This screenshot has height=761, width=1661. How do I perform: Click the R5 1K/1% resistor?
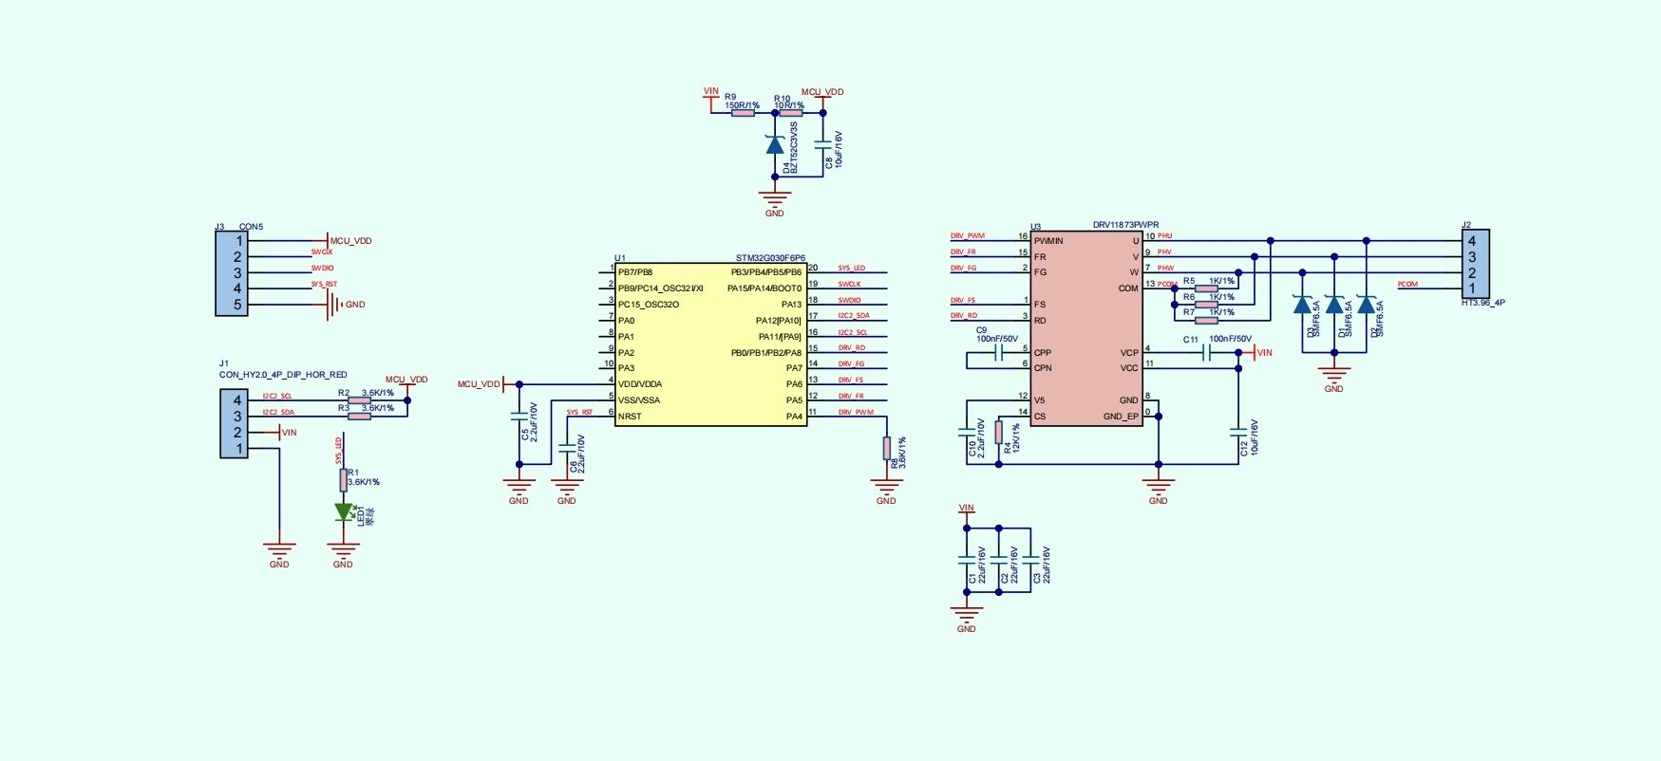(x=1205, y=288)
